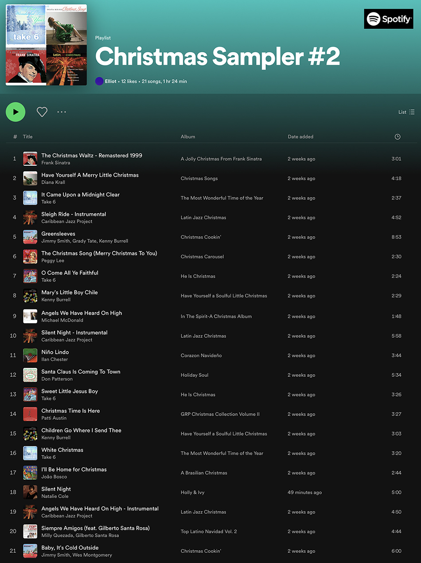Open Grady Tate artist link
421x563 pixels.
coord(84,241)
